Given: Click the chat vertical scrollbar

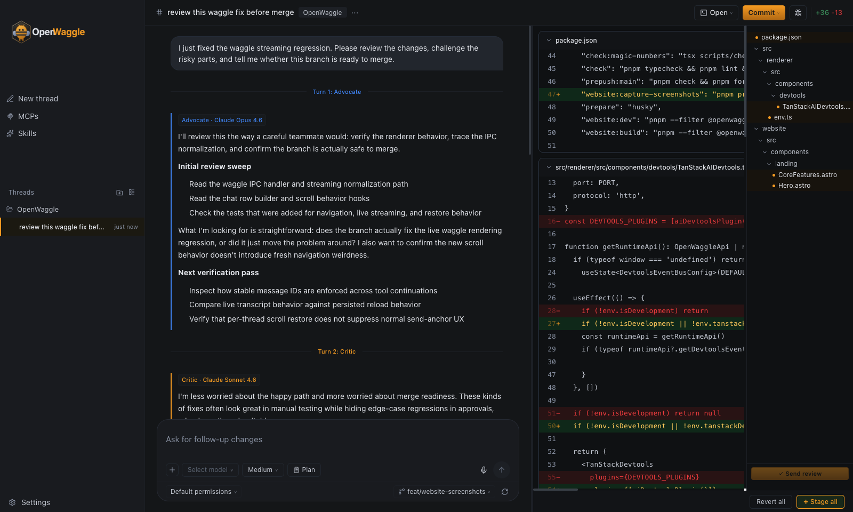Looking at the screenshot, I should (530, 91).
